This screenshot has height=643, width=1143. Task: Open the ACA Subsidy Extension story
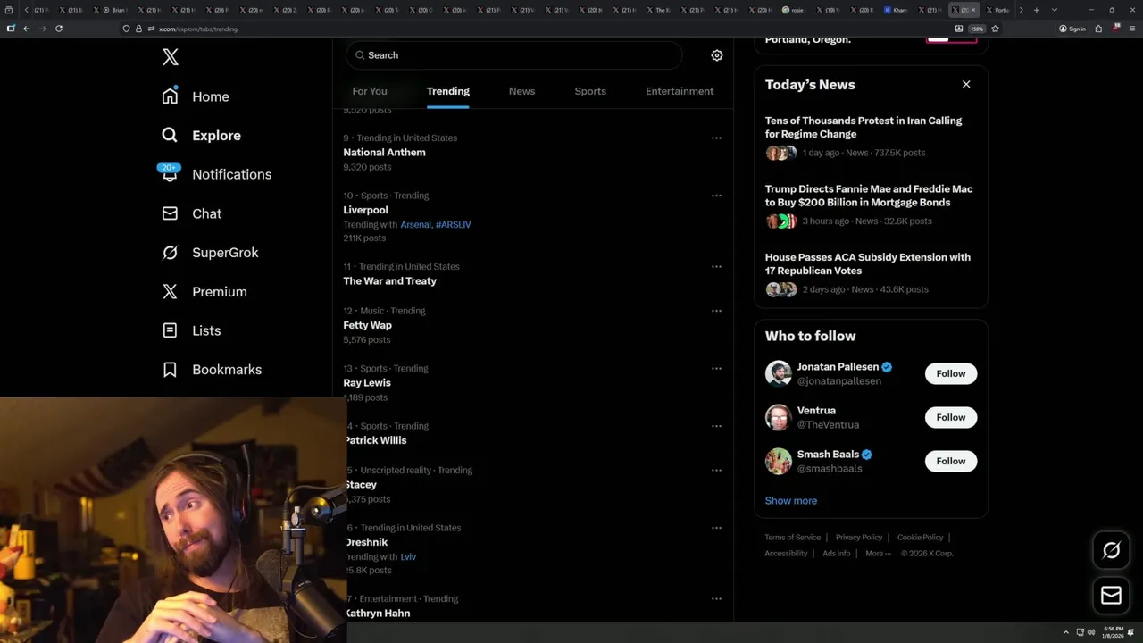[868, 263]
